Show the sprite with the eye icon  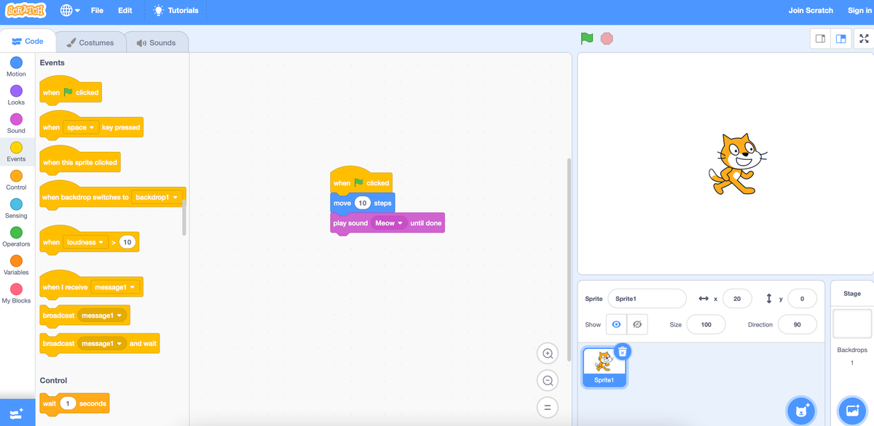(616, 324)
